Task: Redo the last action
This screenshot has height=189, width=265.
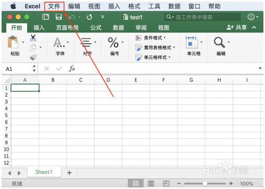Action: (x=90, y=17)
